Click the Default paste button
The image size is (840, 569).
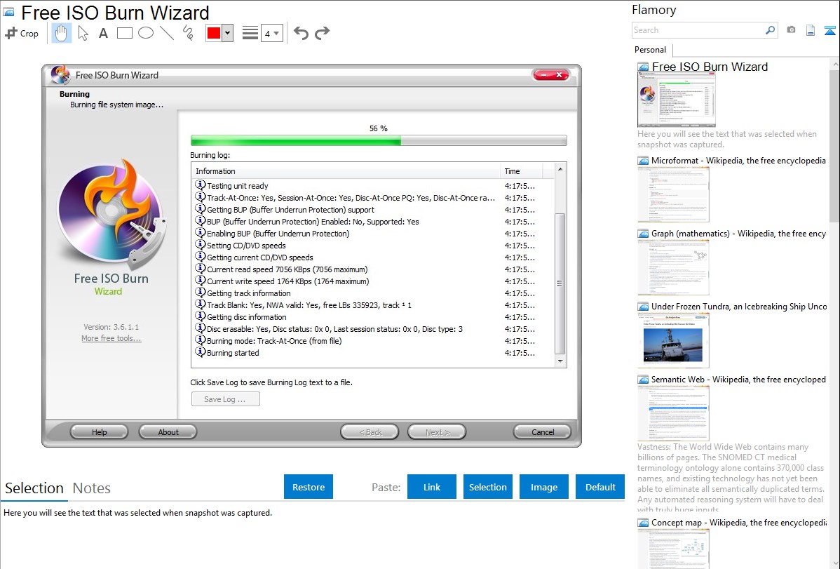click(600, 487)
